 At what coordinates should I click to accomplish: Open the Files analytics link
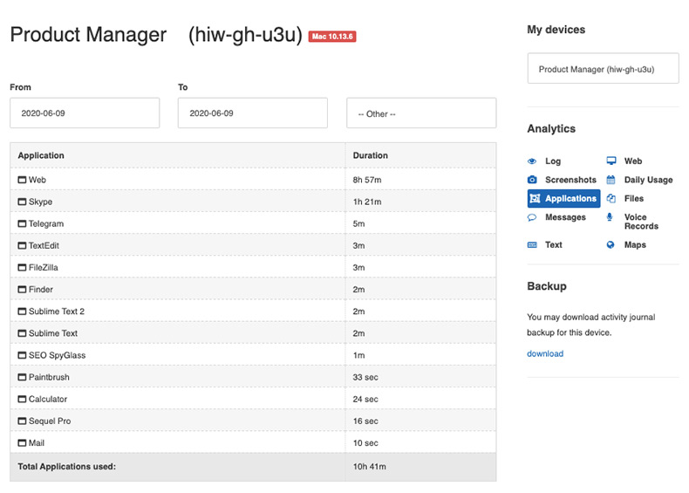pyautogui.click(x=634, y=198)
